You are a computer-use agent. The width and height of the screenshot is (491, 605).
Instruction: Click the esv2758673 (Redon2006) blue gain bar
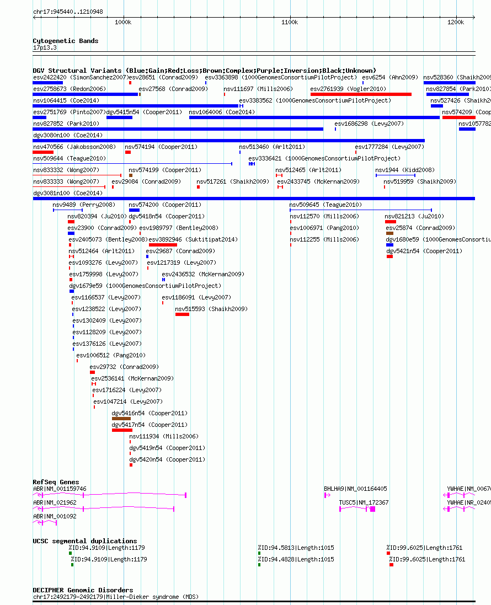pos(86,94)
